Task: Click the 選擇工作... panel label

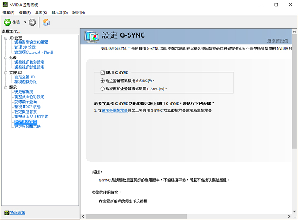Action: (11, 31)
